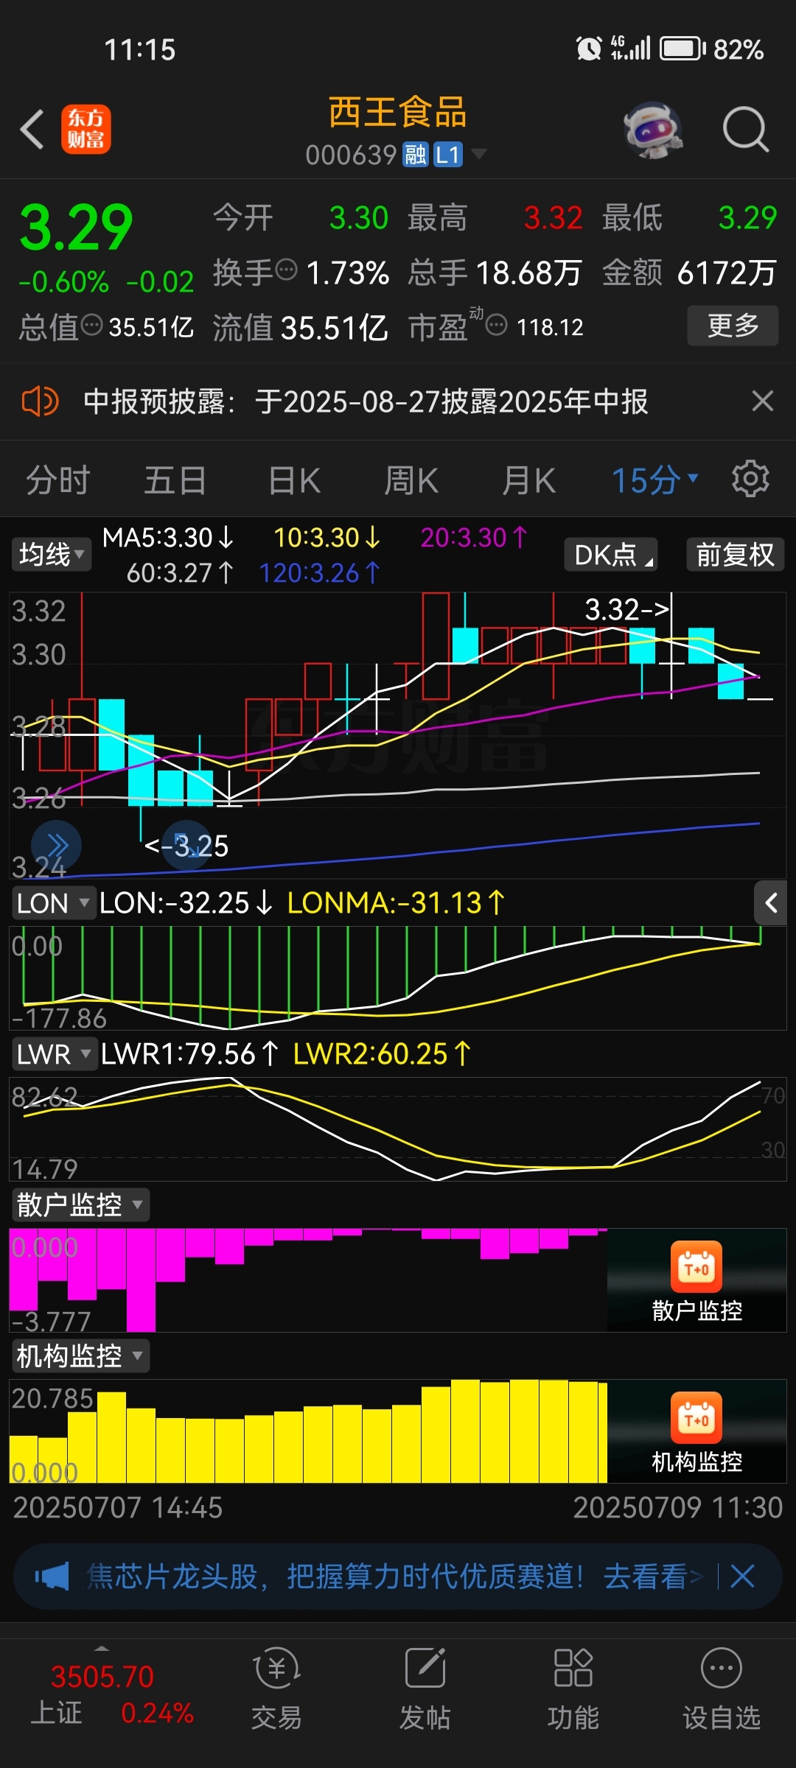The width and height of the screenshot is (796, 1768).
Task: Open the LWR indicator dropdown
Action: click(55, 1054)
